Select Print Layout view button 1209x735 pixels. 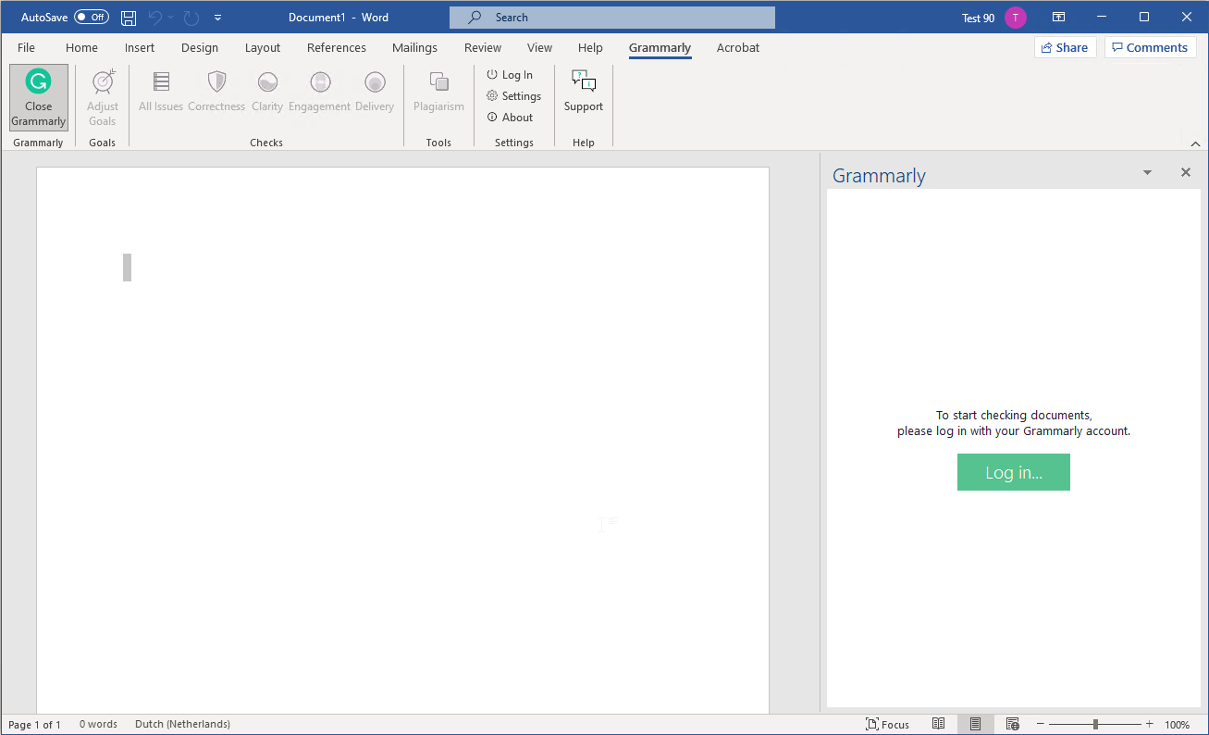(975, 724)
